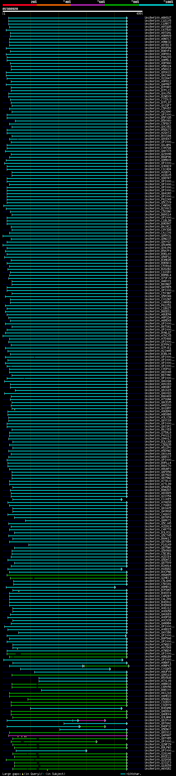Open hit UniRef100_B8P5A8
Viewport: 176px width, 776px height.
click(x=158, y=638)
